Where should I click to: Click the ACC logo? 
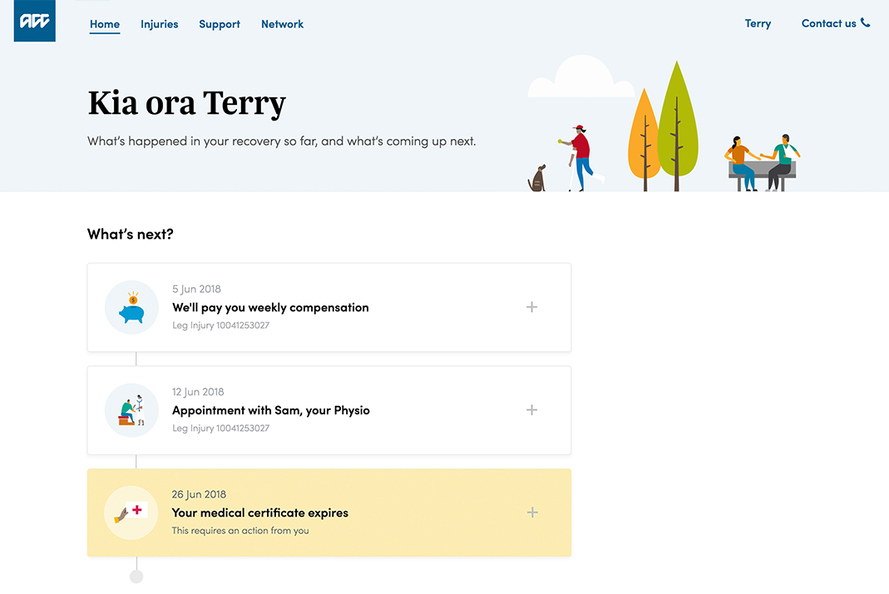click(35, 22)
